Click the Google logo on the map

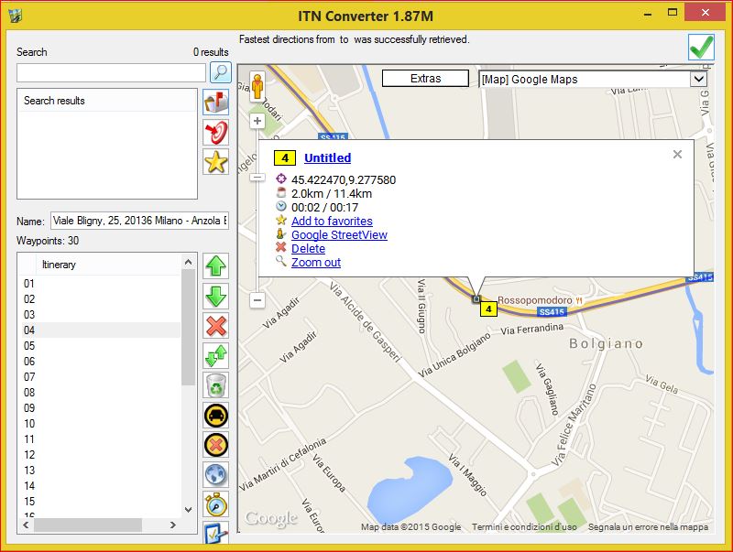pos(271,518)
